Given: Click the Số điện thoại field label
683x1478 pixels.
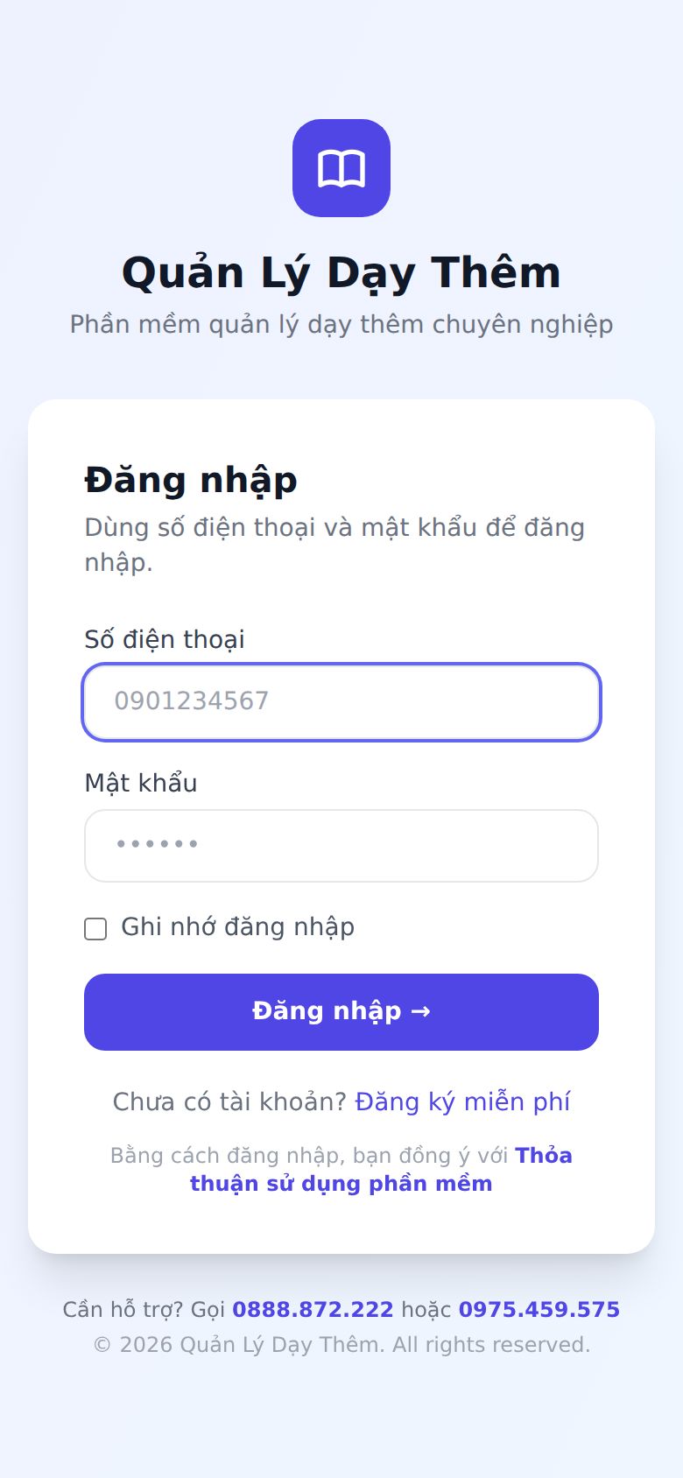Looking at the screenshot, I should click(x=165, y=639).
